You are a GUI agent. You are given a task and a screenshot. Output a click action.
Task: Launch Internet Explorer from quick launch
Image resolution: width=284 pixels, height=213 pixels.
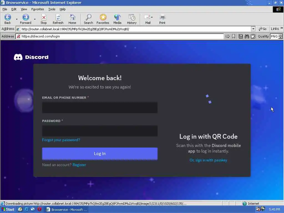pyautogui.click(x=26, y=209)
